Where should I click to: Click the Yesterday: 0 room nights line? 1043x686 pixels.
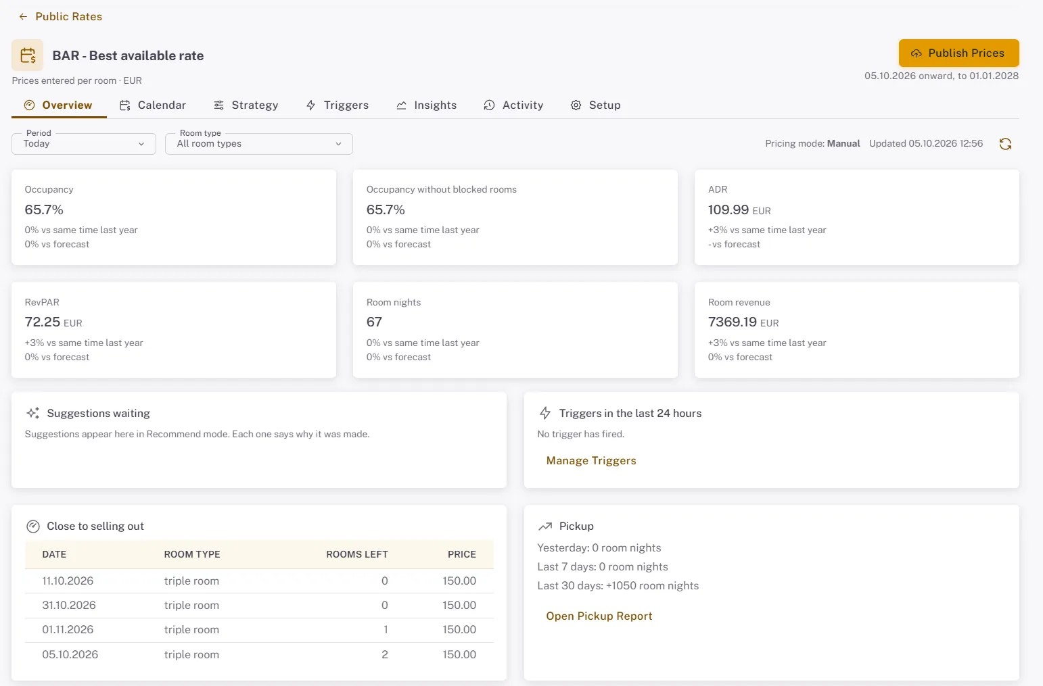(599, 548)
